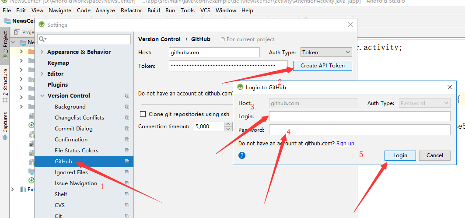Expand Appearance & Behavior settings group

tap(42, 52)
